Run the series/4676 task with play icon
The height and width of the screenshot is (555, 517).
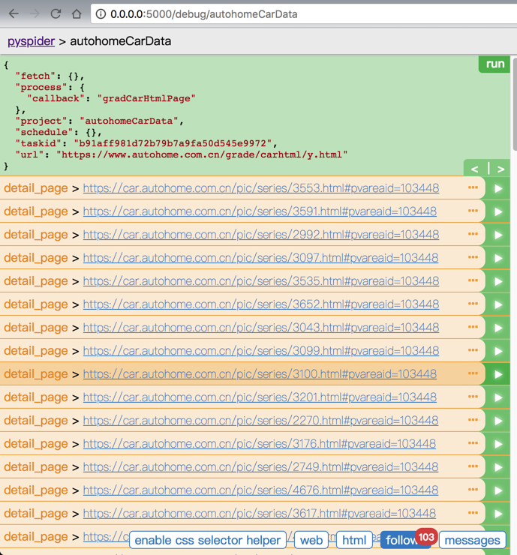pos(497,490)
